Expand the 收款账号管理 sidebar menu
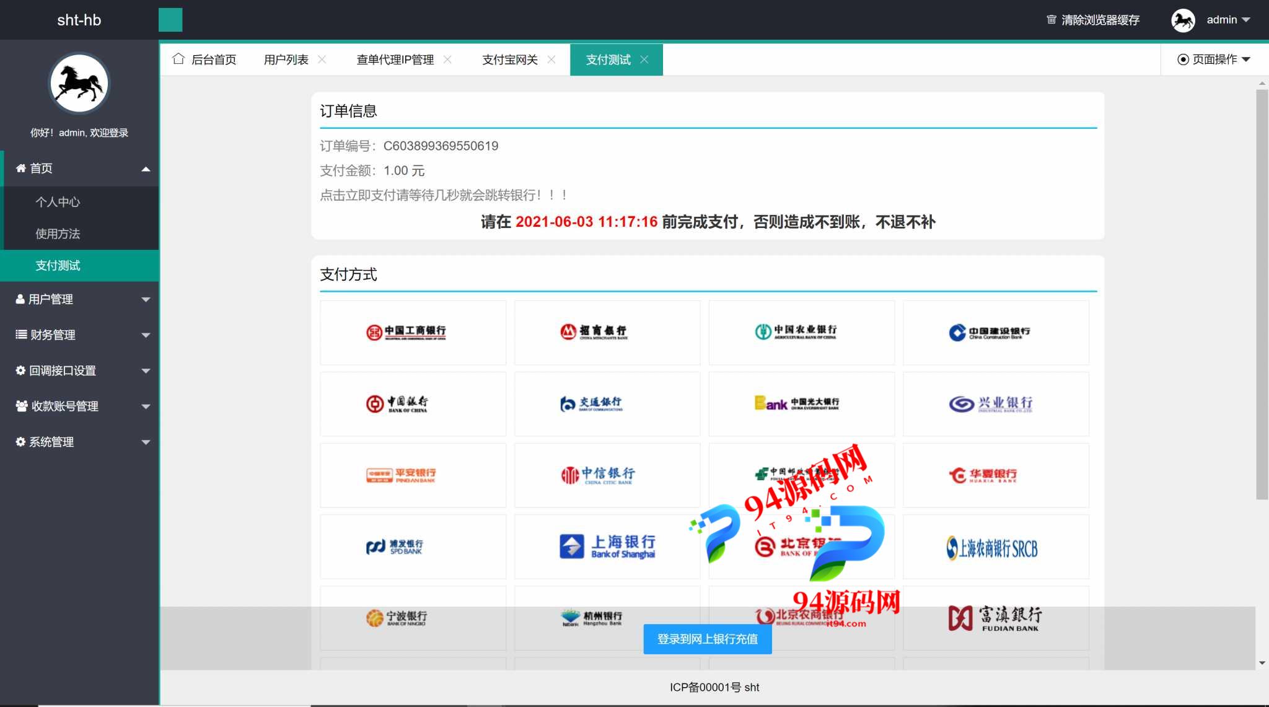This screenshot has width=1269, height=707. (79, 406)
